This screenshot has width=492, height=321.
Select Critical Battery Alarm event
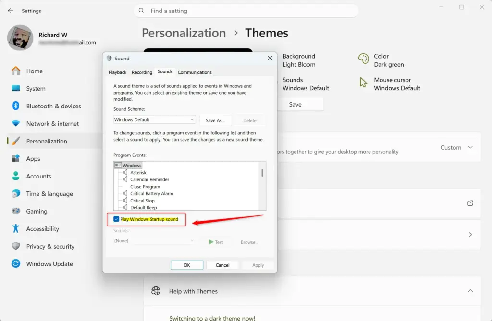click(x=151, y=193)
